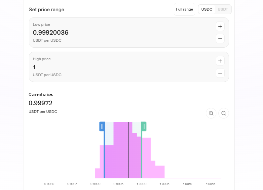Click the Current price value 0.99972
Screen dimensions: 263x190
(x=40, y=103)
